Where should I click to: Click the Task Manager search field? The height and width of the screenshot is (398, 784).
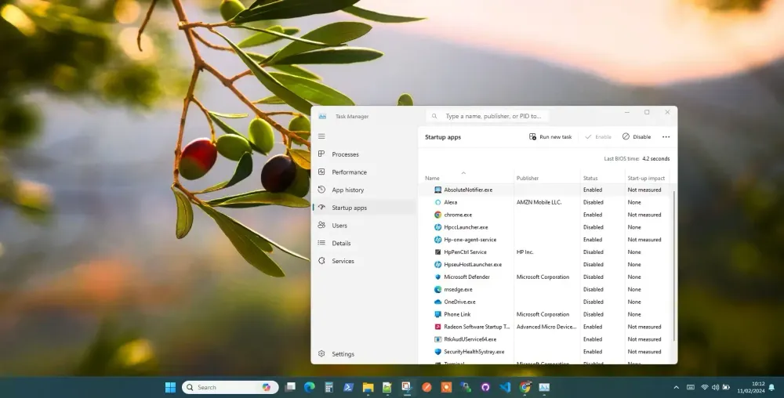click(488, 116)
